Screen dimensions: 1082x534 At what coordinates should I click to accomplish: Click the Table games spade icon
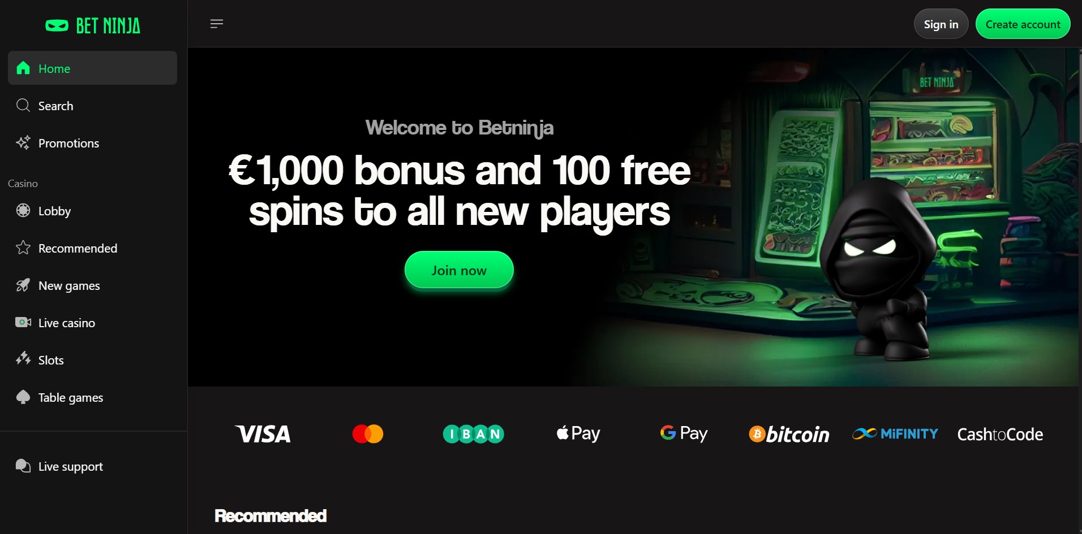[23, 397]
